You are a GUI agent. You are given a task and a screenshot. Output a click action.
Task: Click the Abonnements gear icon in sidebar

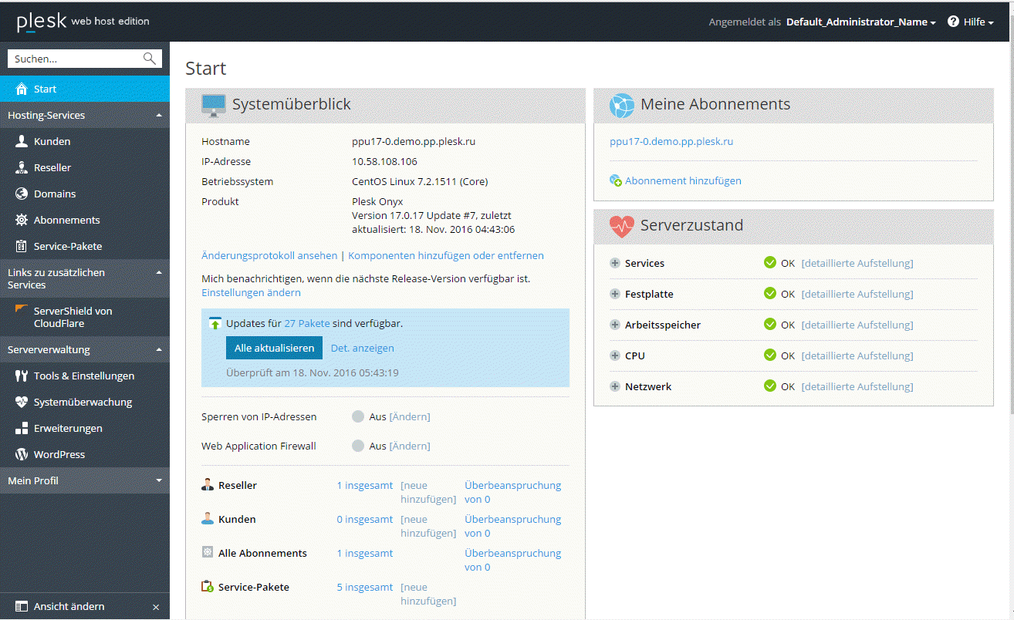22,220
